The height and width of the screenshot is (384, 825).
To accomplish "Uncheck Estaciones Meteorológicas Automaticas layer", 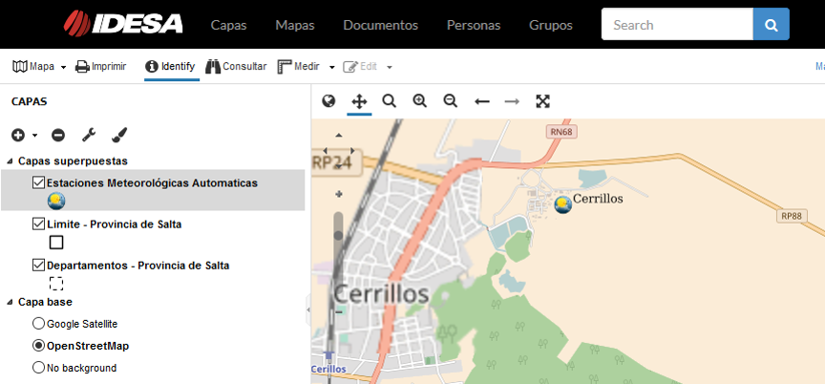I will coord(38,182).
